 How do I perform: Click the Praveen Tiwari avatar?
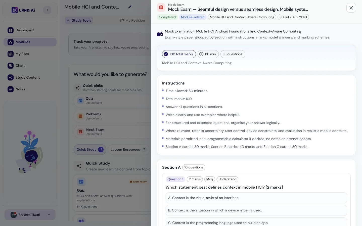coord(14,215)
